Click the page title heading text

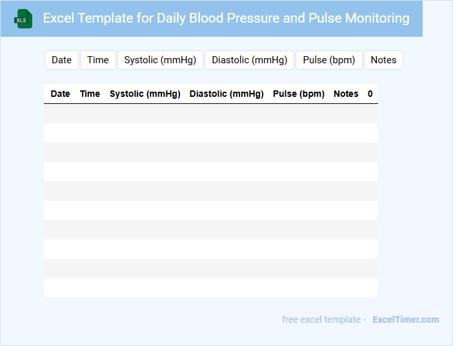(x=226, y=18)
